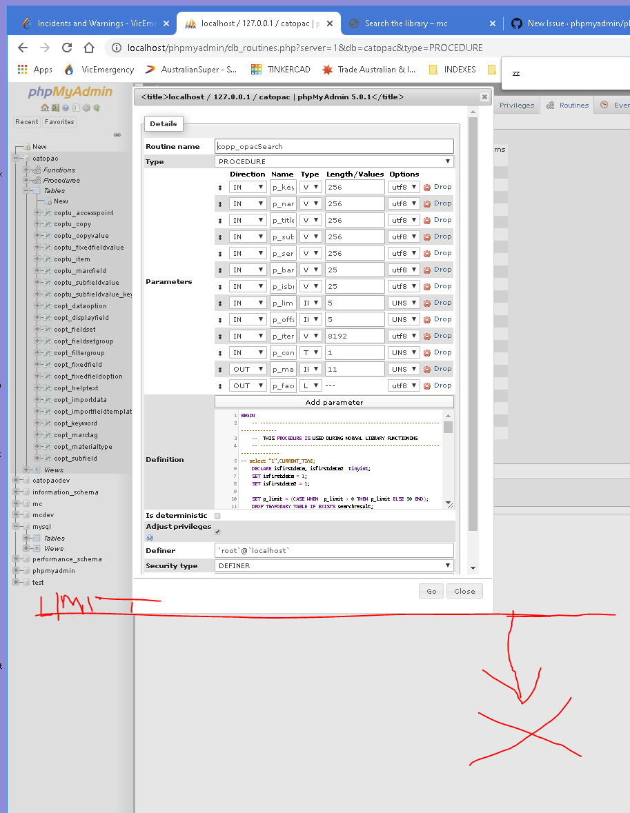Click the Close button in dialog
Screen dimensions: 630x813
coord(464,591)
